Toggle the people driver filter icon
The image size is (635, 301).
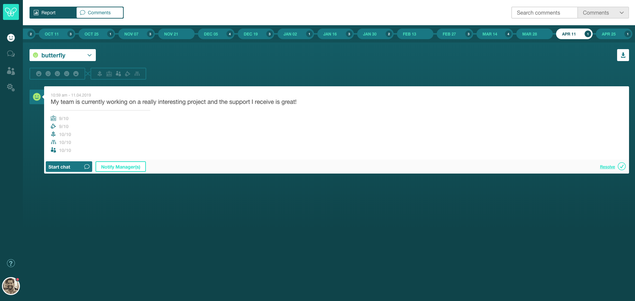click(x=118, y=74)
